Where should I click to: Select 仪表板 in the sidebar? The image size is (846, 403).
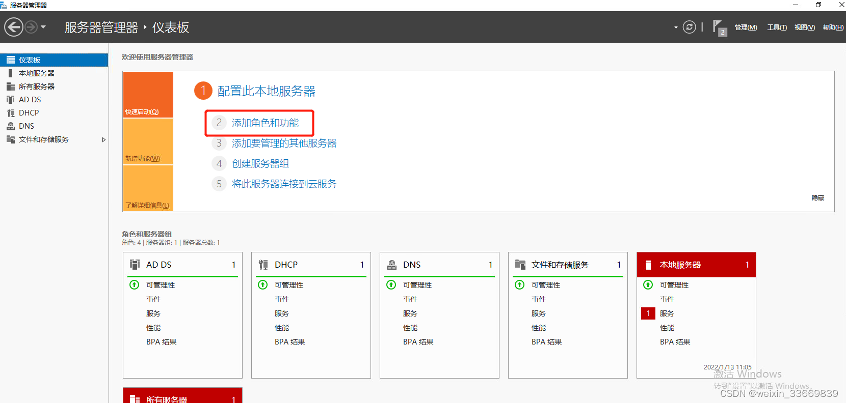point(54,60)
